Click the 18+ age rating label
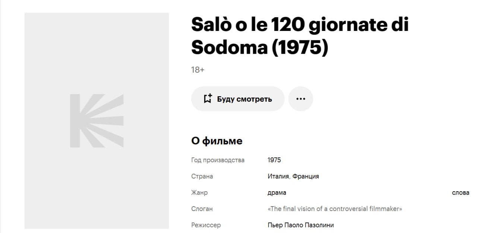 click(198, 70)
